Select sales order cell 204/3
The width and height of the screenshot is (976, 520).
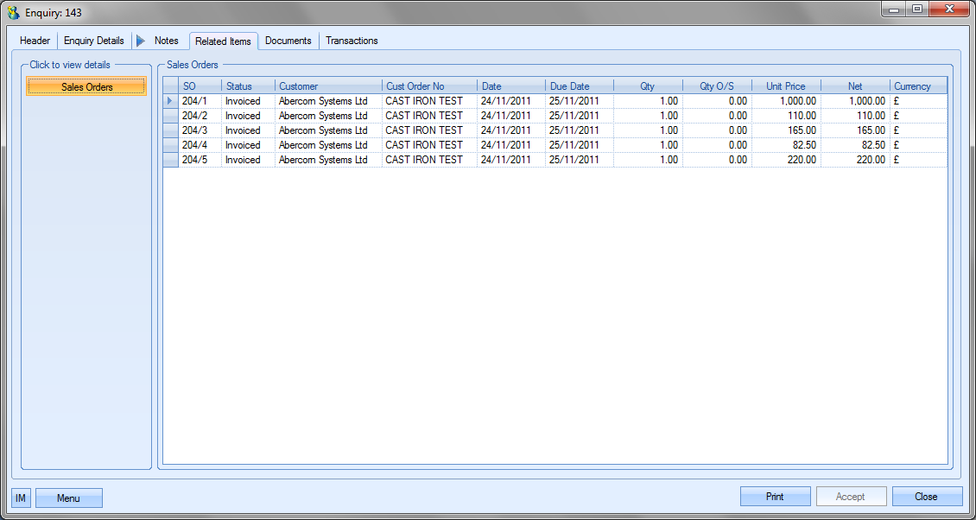pyautogui.click(x=200, y=130)
